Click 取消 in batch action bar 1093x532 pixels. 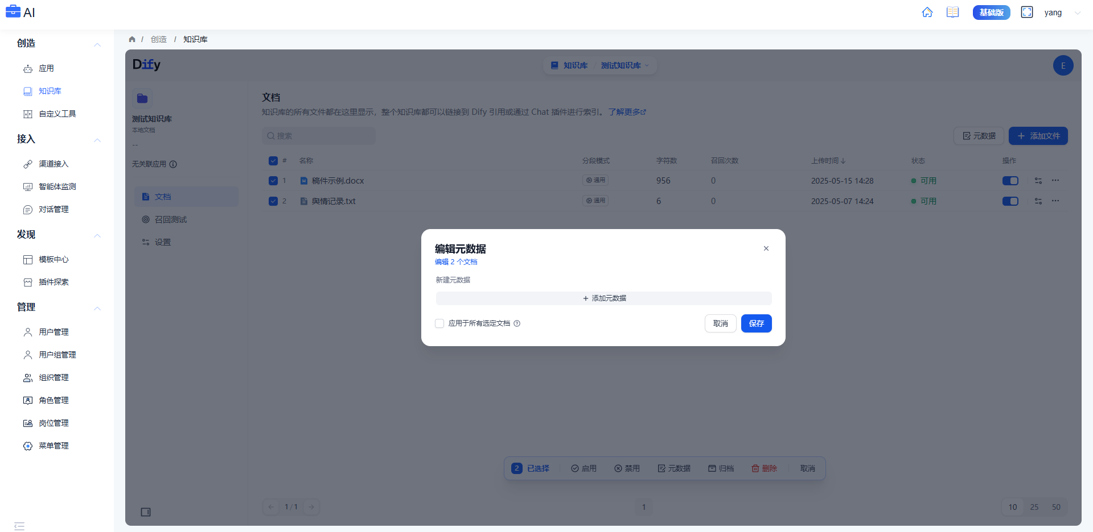point(808,468)
